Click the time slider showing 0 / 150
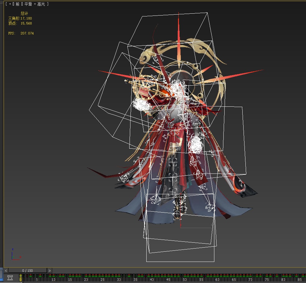Screen dimensions: 306x283 28,271
